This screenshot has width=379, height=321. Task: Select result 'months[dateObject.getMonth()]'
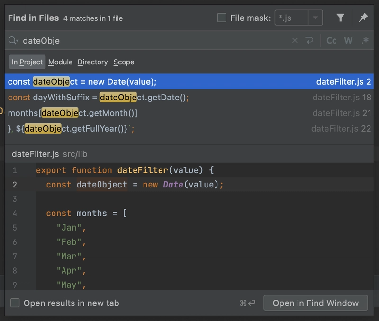pyautogui.click(x=189, y=113)
